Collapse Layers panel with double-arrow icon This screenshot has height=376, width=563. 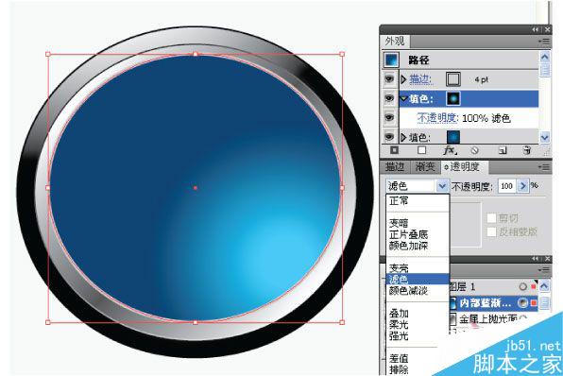(x=535, y=259)
